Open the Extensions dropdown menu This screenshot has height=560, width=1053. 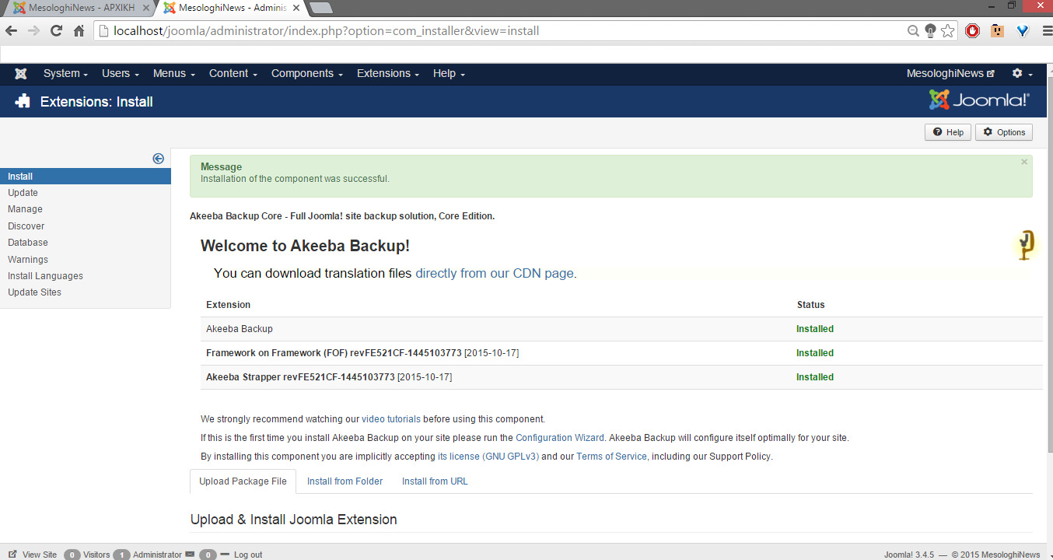click(387, 73)
